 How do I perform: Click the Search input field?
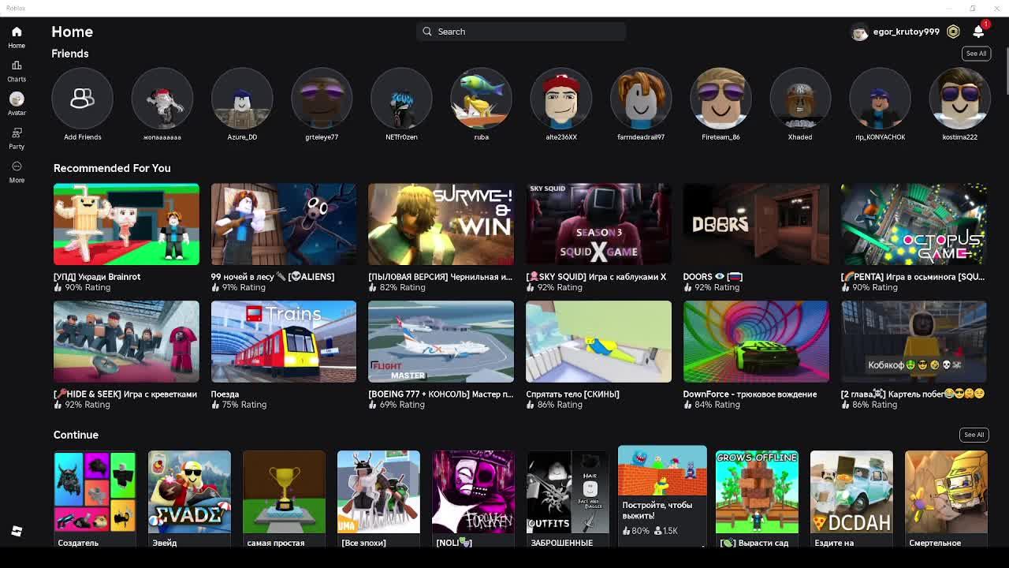point(521,32)
